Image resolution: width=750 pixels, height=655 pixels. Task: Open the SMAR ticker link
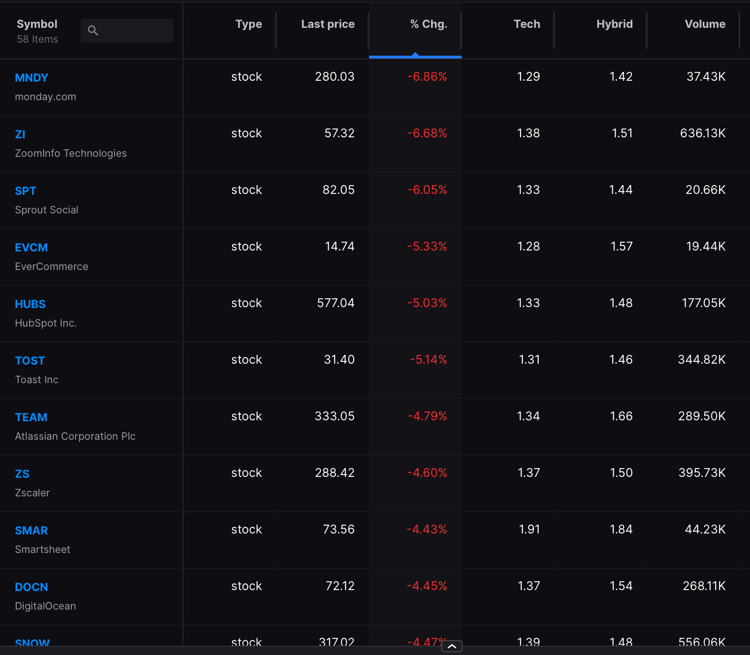[31, 531]
